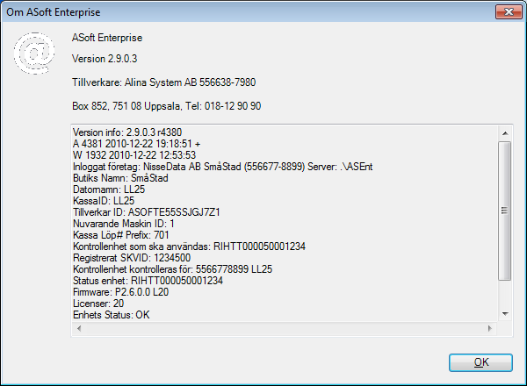
Task: Click the 'Inloggat företag: NisseData AB' row
Action: pyautogui.click(x=223, y=167)
